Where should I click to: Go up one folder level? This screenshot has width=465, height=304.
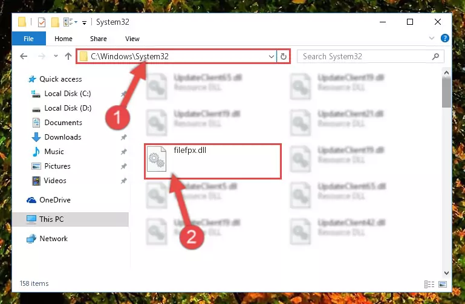(x=68, y=56)
